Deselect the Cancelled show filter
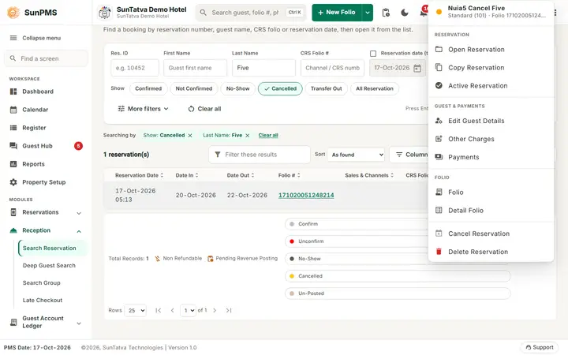The width and height of the screenshot is (568, 355). [x=280, y=88]
